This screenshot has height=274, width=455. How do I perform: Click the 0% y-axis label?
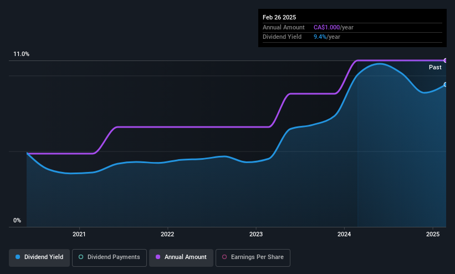tap(17, 221)
